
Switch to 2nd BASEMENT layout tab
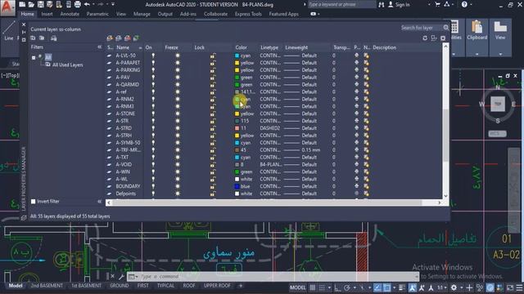pos(47,286)
